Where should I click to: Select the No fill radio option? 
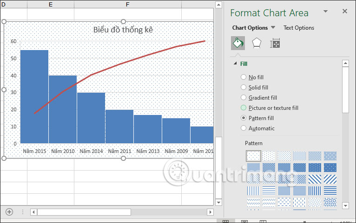coord(244,77)
